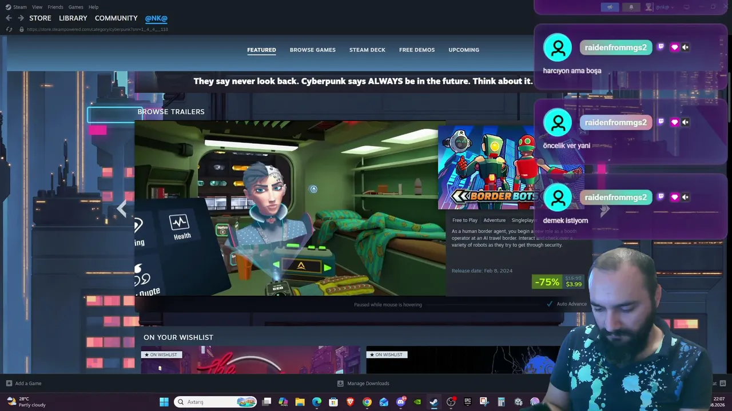The width and height of the screenshot is (732, 411).
Task: Switch to the LIBRARY section
Action: [73, 18]
